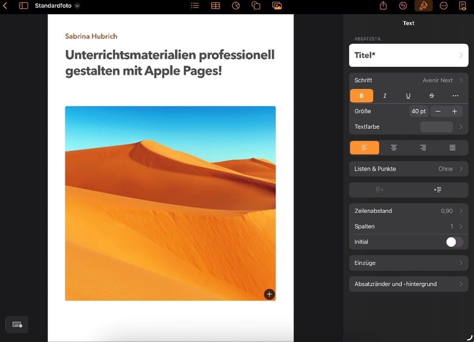Tap the back arrow to leave document

(5, 6)
